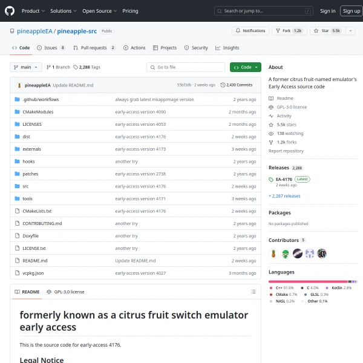Open the pineapple-src repository link

[x=77, y=31]
